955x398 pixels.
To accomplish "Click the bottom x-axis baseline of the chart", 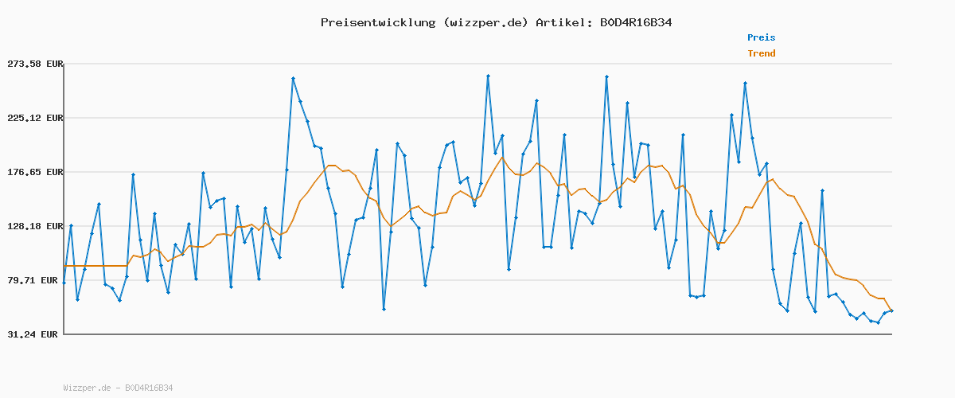I will pyautogui.click(x=477, y=334).
